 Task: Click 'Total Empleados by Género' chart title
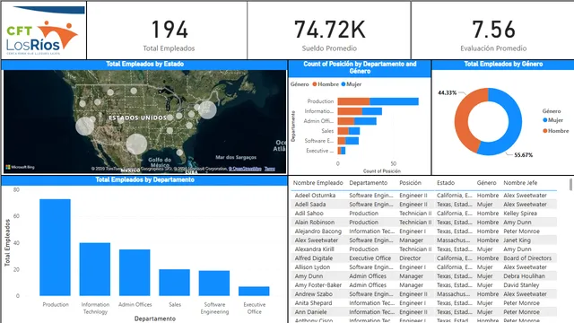click(x=503, y=64)
